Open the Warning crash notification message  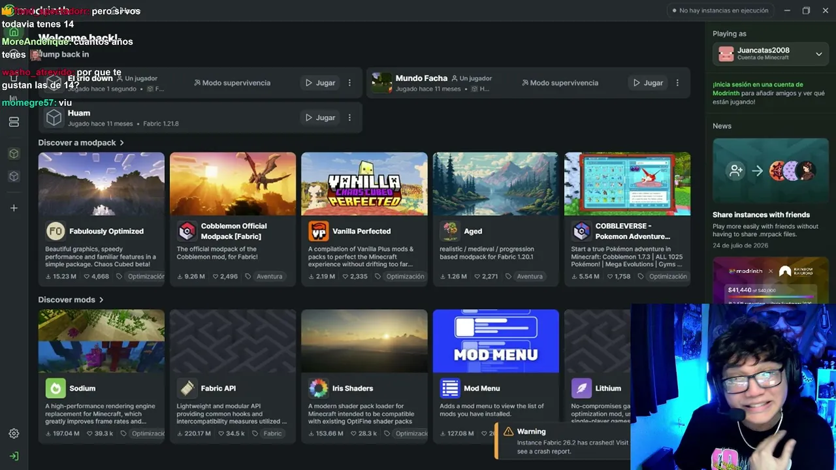(573, 446)
